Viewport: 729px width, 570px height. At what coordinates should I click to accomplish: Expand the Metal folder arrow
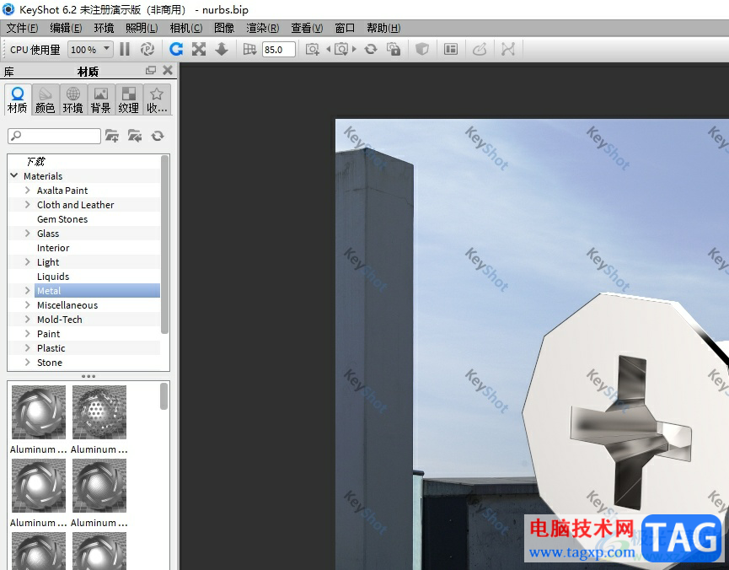point(28,291)
